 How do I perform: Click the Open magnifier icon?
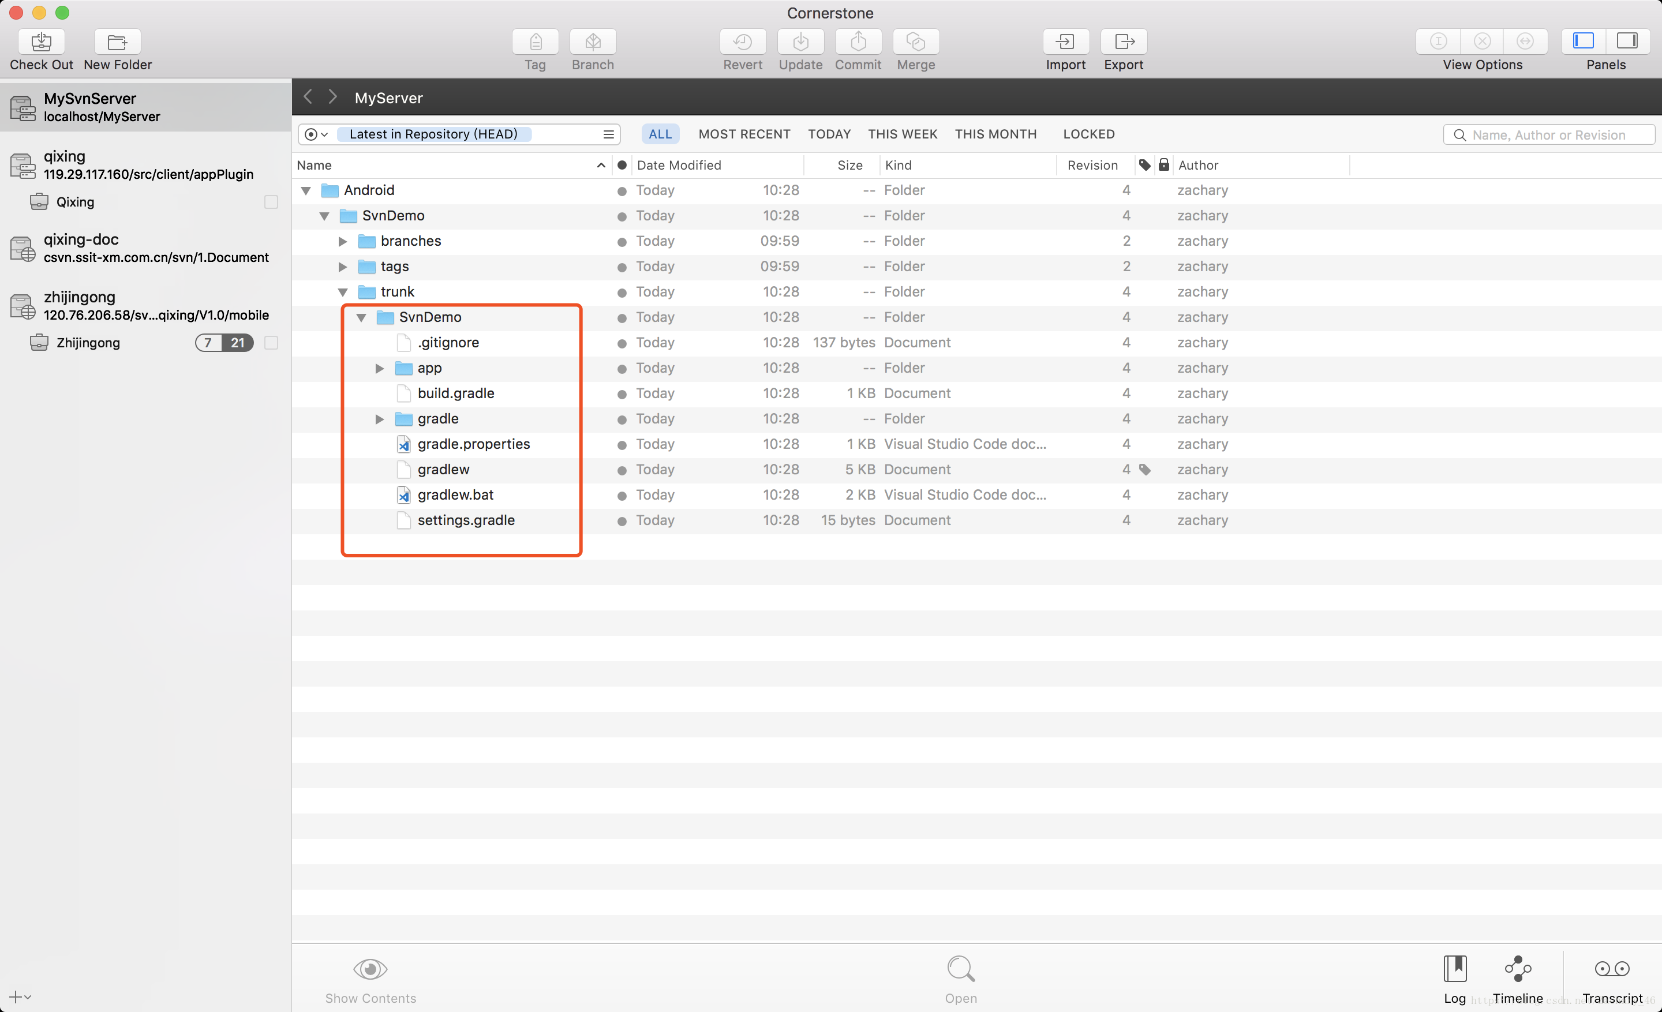[960, 969]
